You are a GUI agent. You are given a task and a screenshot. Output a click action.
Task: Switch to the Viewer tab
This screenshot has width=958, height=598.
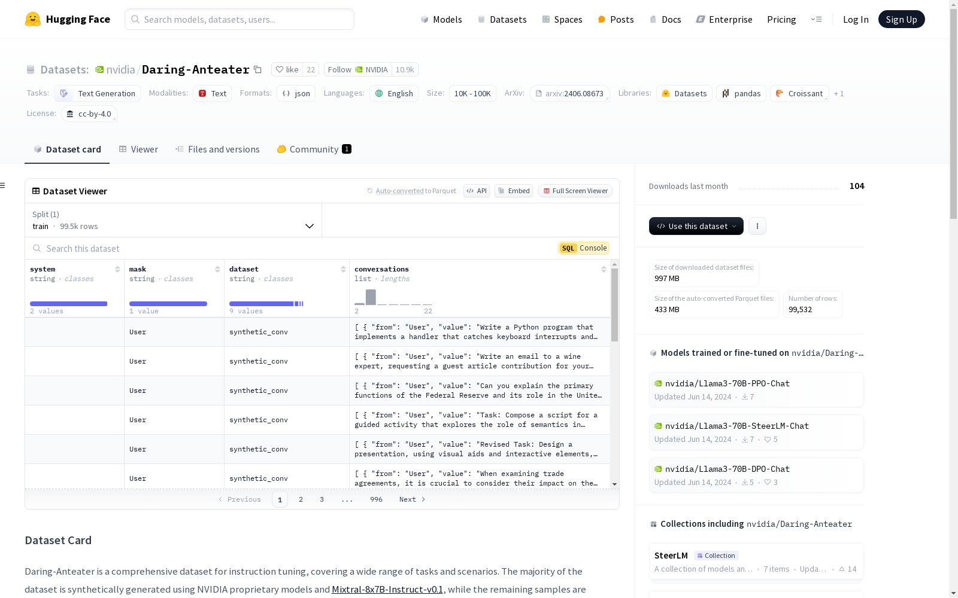(x=138, y=149)
